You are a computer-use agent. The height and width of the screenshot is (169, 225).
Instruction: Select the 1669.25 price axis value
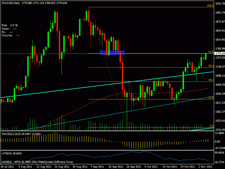coord(220,85)
